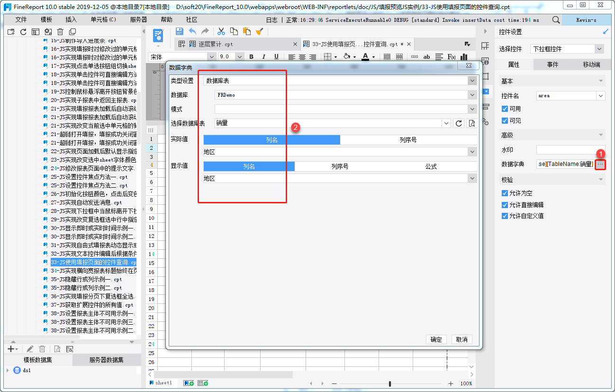This screenshot has width=615, height=392.
Task: Switch to the 移动端 tab
Action: (x=591, y=64)
